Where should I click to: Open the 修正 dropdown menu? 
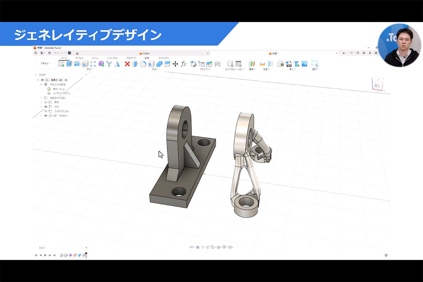[155, 69]
